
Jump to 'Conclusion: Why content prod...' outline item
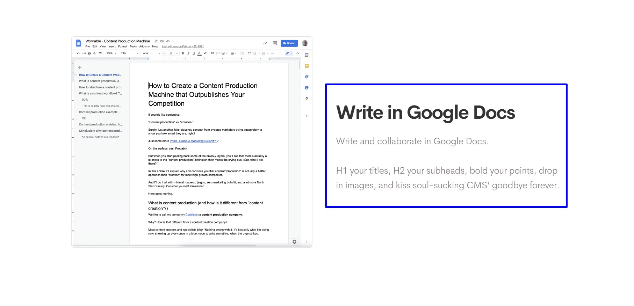(x=100, y=131)
